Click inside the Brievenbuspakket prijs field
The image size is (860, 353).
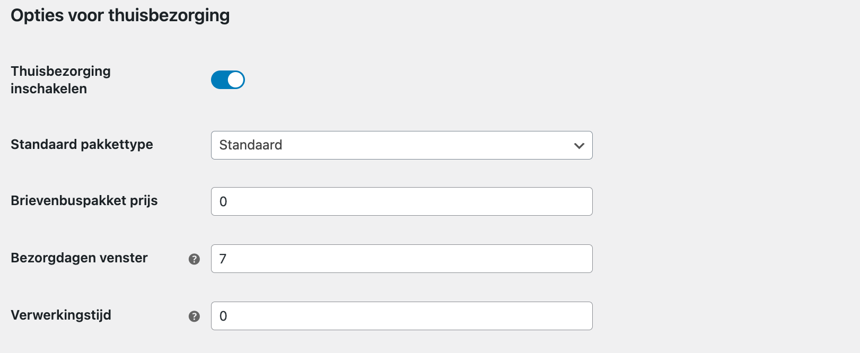pyautogui.click(x=401, y=201)
